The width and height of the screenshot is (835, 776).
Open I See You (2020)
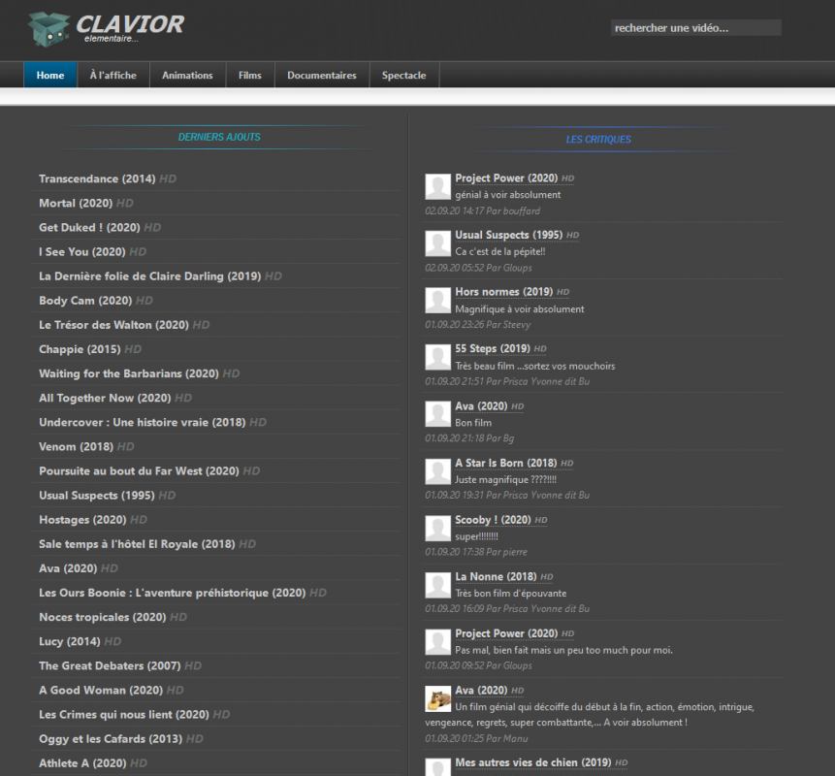pyautogui.click(x=82, y=252)
